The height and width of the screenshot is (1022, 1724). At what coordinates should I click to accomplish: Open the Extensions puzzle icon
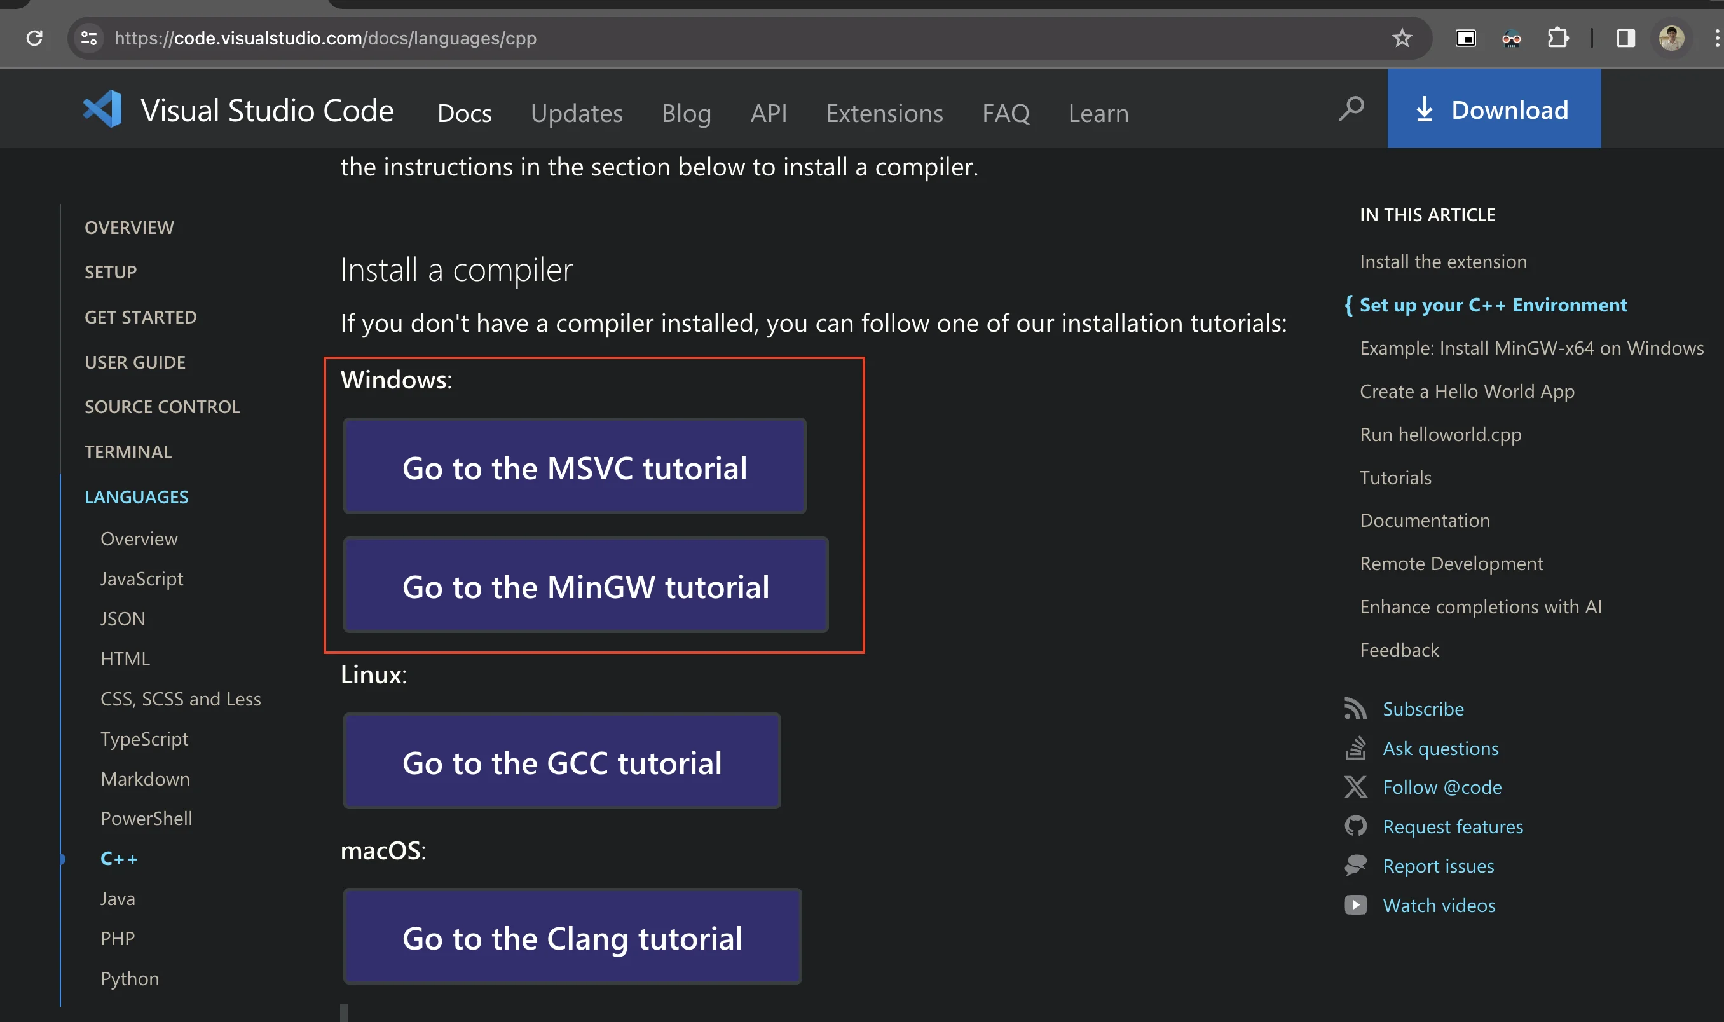click(1557, 38)
